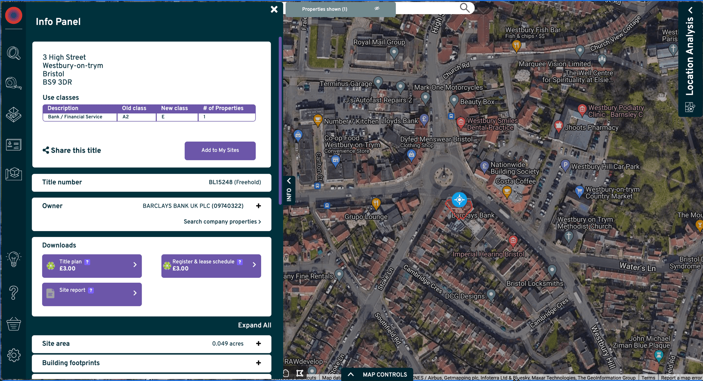Click the Westbury Fish Bar pin
This screenshot has height=381, width=703.
point(516,46)
